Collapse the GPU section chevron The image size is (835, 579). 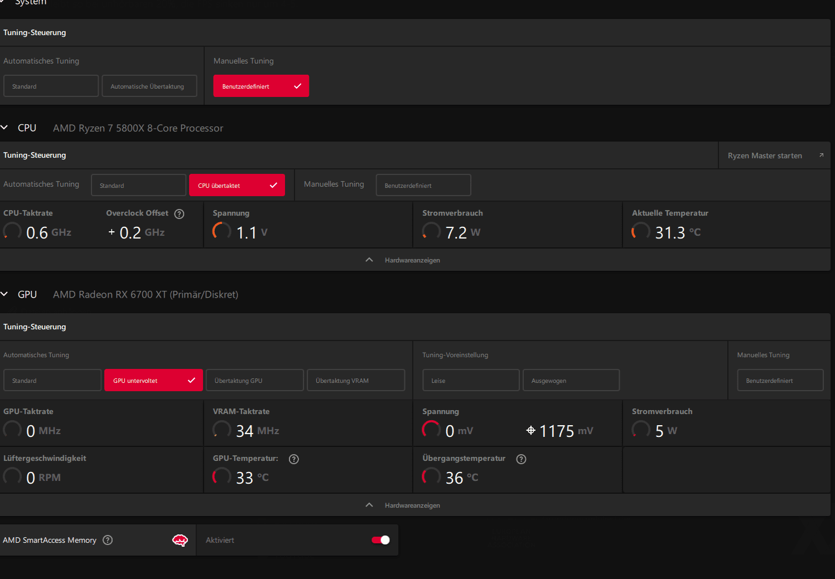click(4, 294)
